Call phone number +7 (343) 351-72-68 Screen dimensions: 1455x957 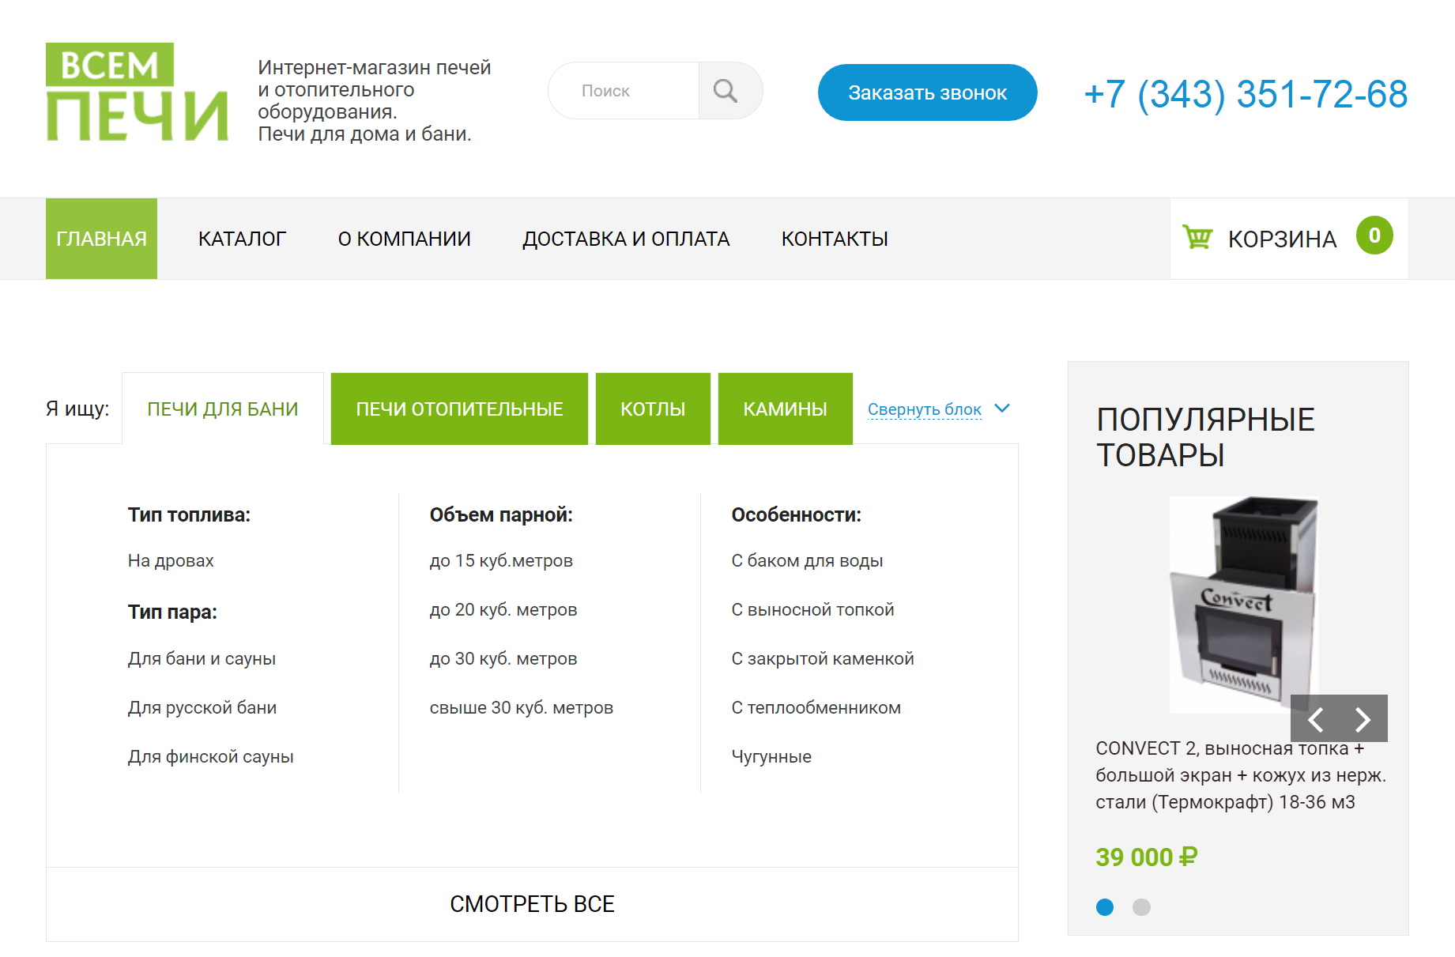click(1246, 94)
